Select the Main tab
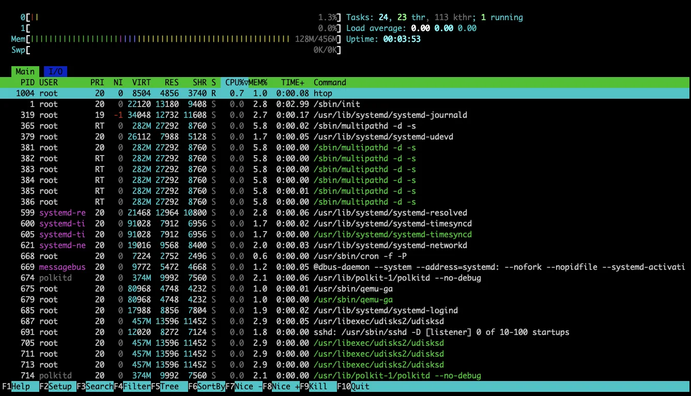The width and height of the screenshot is (691, 396). (x=25, y=72)
